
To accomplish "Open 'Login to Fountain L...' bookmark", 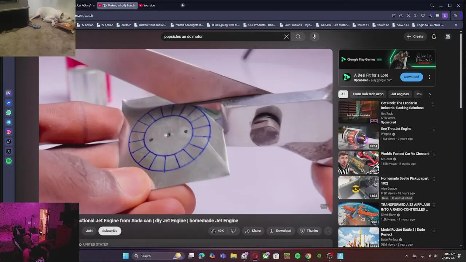I will pos(428,25).
